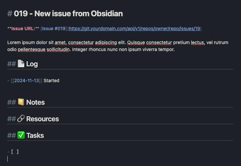Click the green check mark emoji

(21, 136)
